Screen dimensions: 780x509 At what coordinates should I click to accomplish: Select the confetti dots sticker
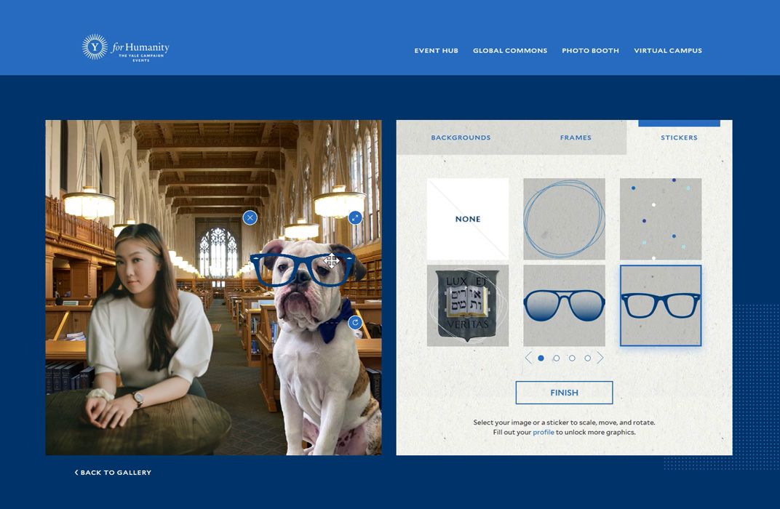click(661, 219)
